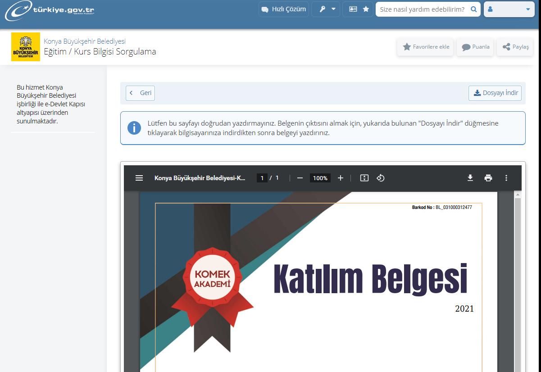This screenshot has width=541, height=372.
Task: Click the Eğitim / Kurs Bilgisi Sorgulama heading
Action: [x=100, y=51]
